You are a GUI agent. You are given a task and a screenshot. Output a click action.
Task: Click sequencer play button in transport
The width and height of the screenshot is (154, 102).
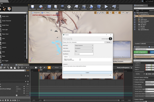8,100
